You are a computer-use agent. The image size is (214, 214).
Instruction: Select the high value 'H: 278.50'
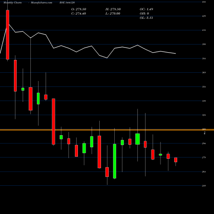113,9
